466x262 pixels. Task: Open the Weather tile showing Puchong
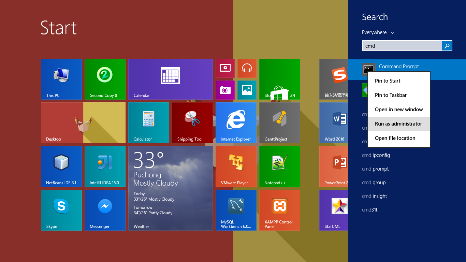pyautogui.click(x=170, y=188)
